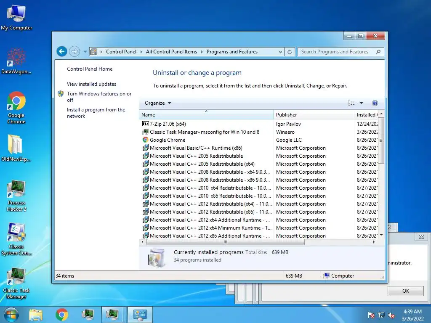Sort by the Name column header
This screenshot has height=323, width=431.
206,114
